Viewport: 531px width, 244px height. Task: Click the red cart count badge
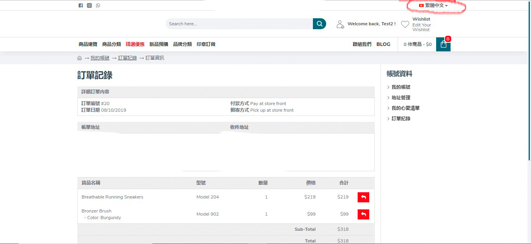(x=448, y=39)
